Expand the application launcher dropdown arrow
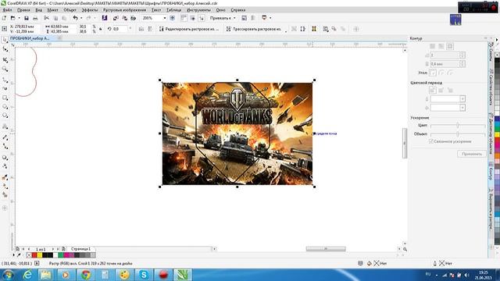The height and width of the screenshot is (281, 500). [270, 18]
